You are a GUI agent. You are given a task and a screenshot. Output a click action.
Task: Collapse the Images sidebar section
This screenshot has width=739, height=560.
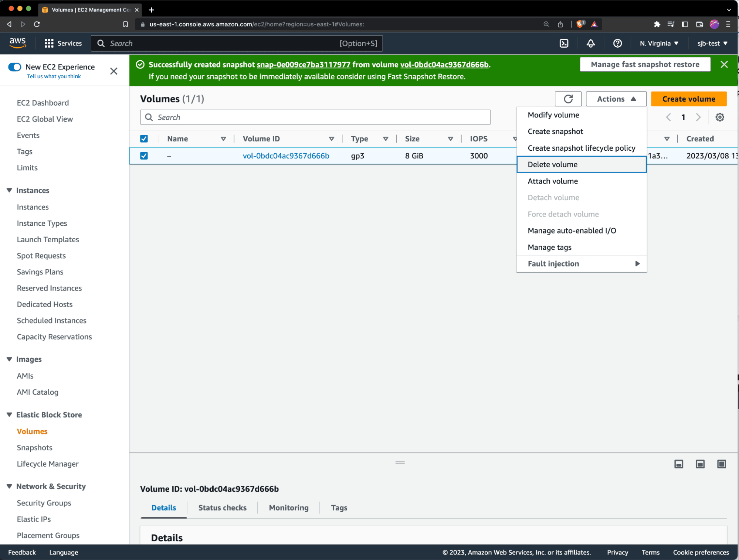point(9,359)
